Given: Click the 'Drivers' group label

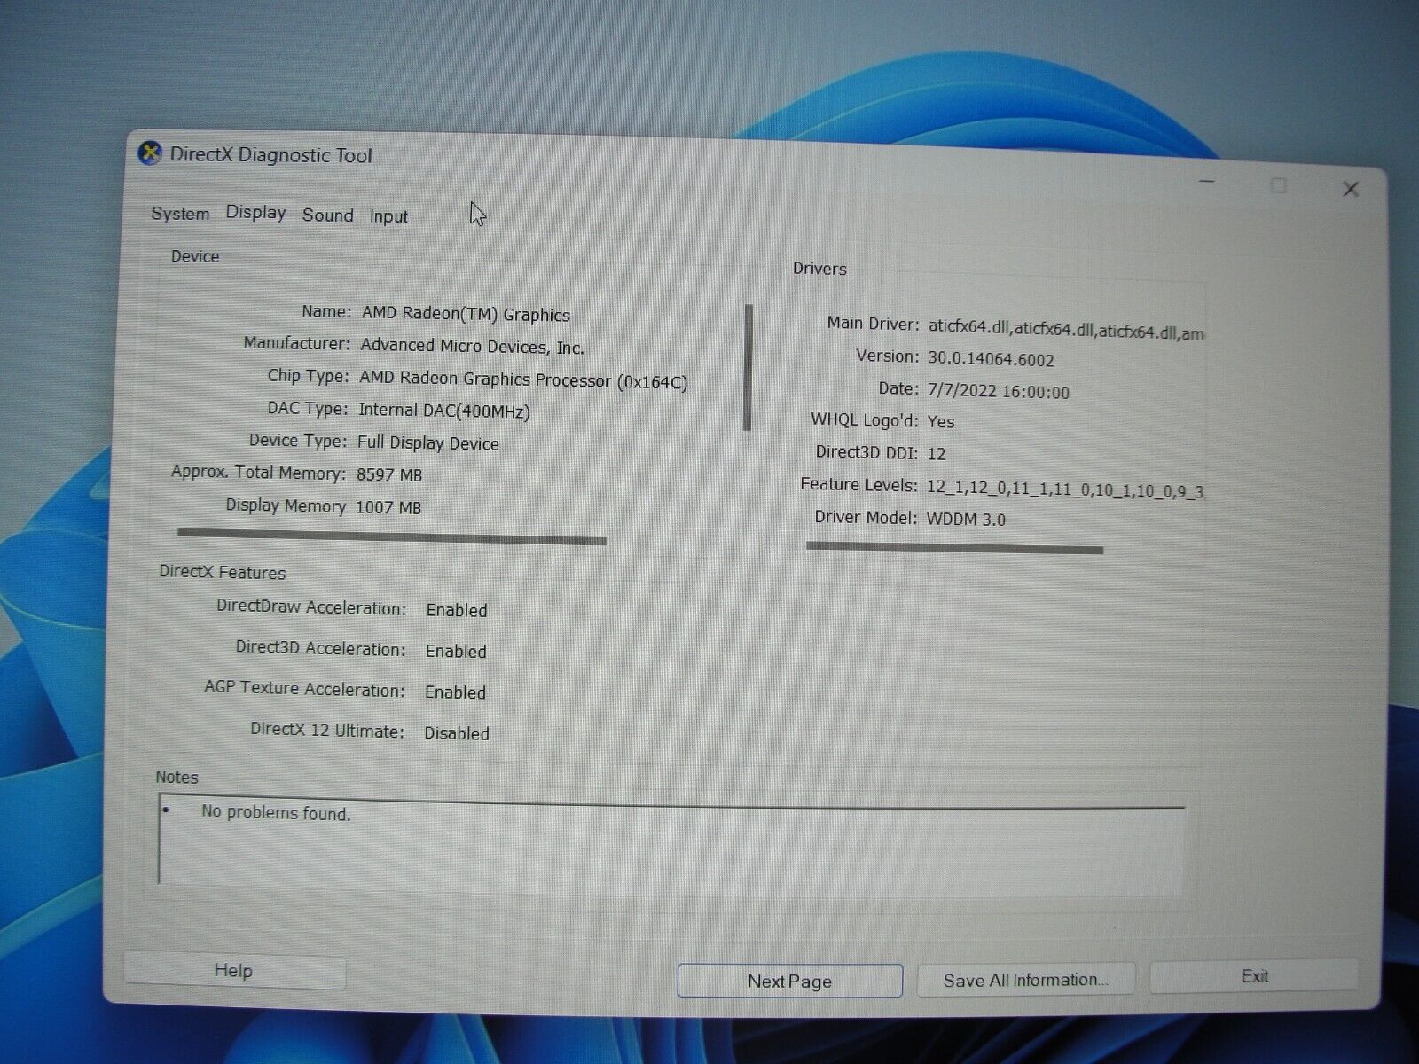Looking at the screenshot, I should pos(819,269).
